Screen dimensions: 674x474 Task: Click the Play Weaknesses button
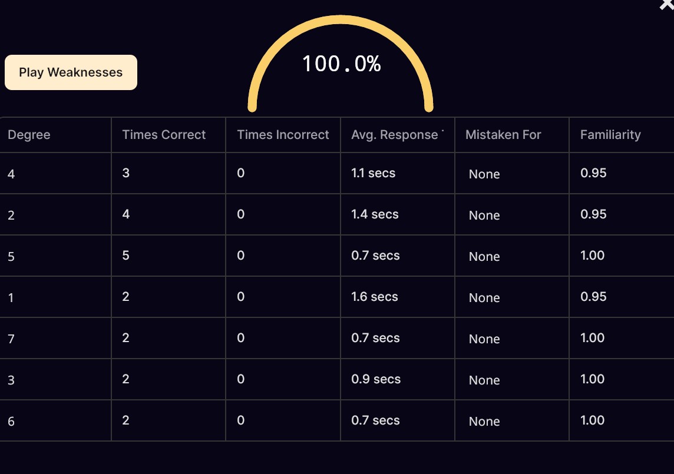point(71,72)
